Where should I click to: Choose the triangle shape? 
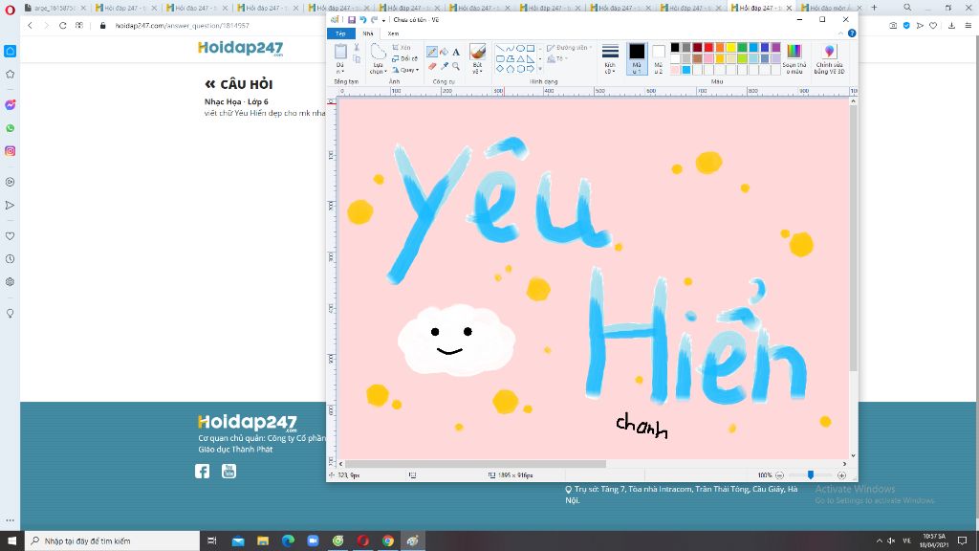[x=520, y=58]
